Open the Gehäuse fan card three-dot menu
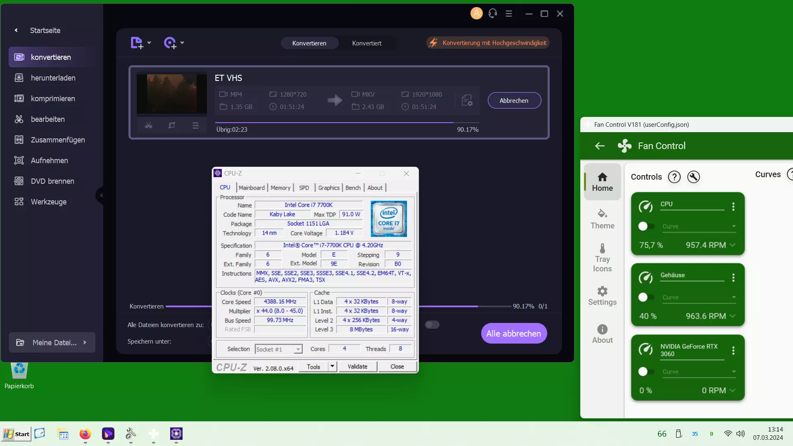Viewport: 793px width, 446px height. (x=733, y=278)
